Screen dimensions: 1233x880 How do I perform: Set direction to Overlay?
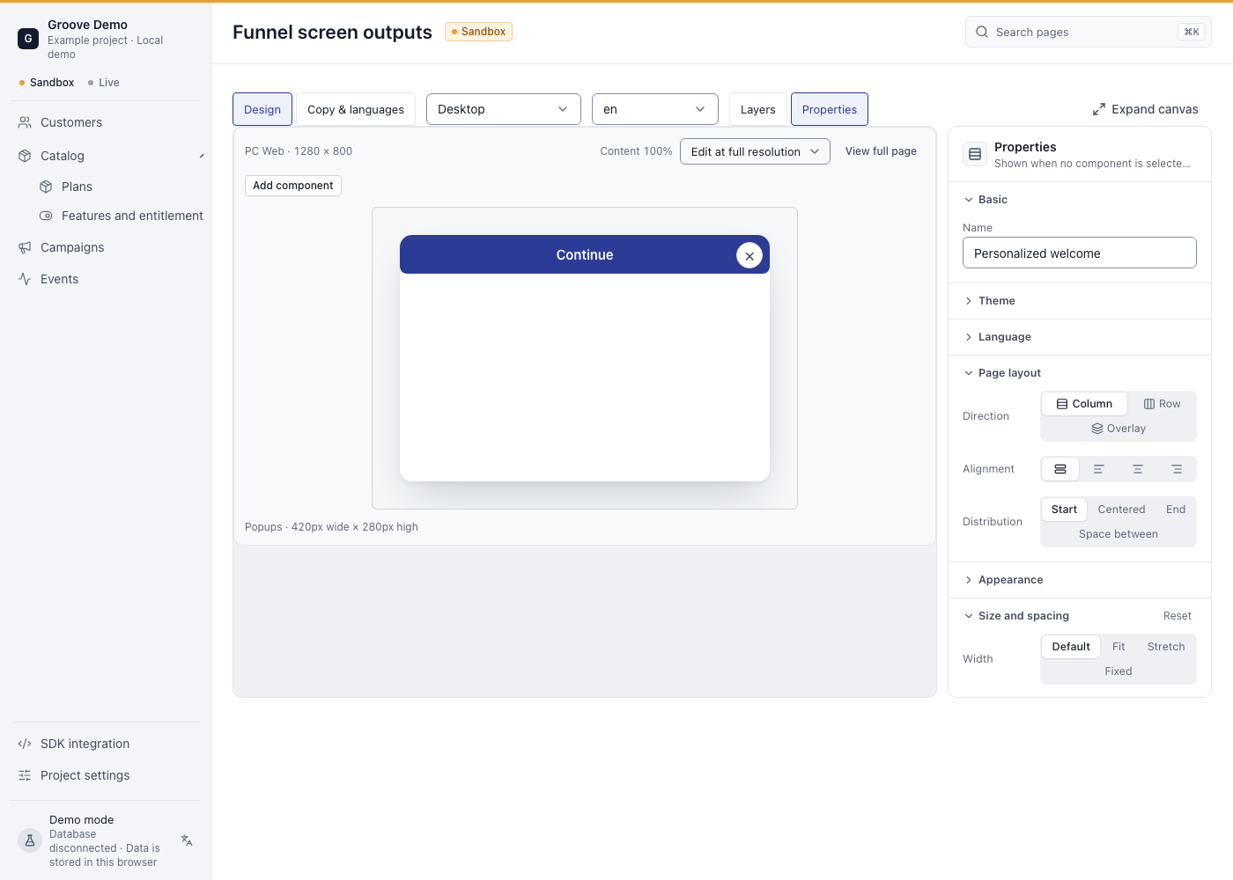tap(1119, 429)
